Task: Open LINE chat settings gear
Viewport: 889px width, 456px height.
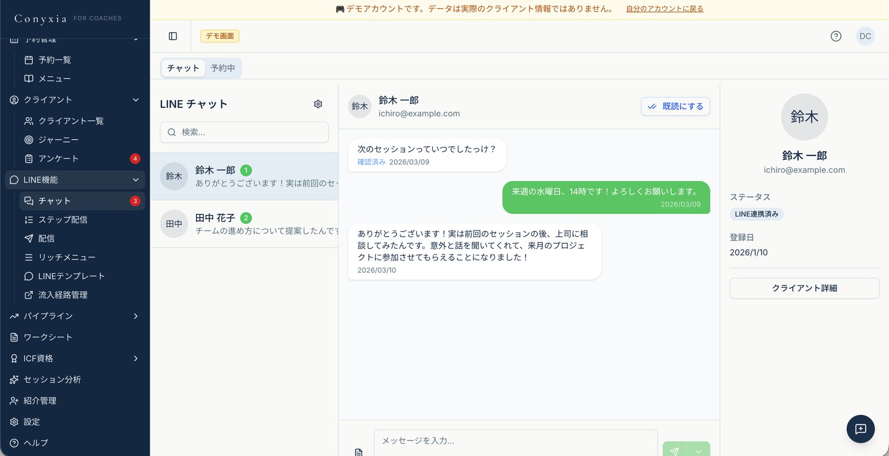Action: point(318,104)
